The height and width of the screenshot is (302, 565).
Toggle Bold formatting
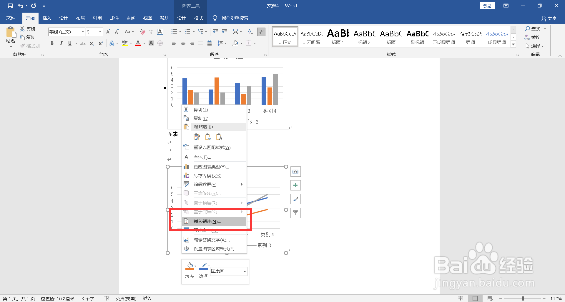click(x=52, y=43)
